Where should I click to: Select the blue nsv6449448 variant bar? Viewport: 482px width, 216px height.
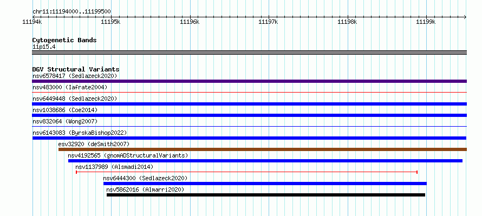point(249,104)
